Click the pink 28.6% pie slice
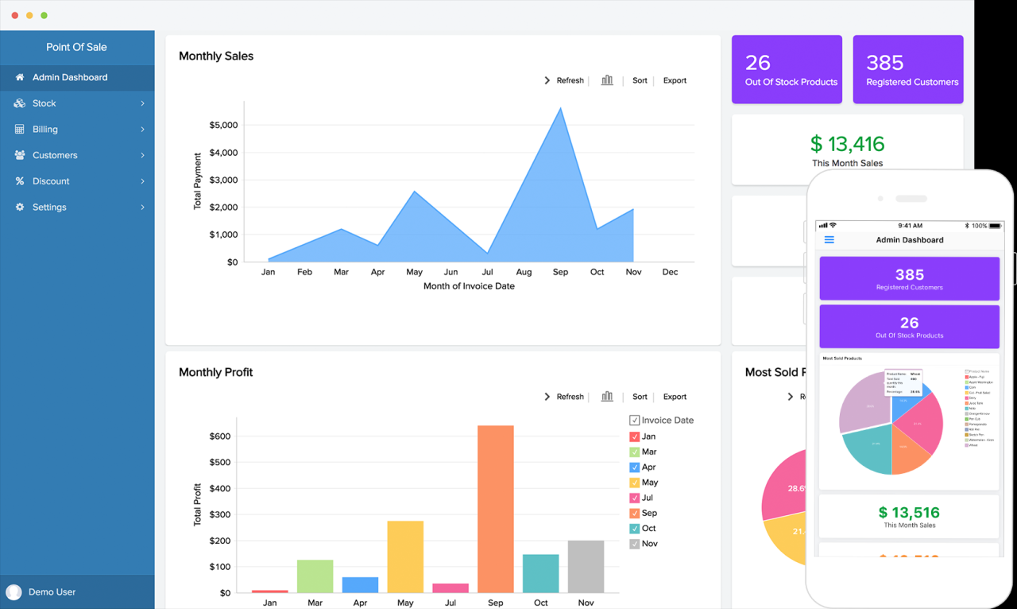The height and width of the screenshot is (609, 1017). tap(785, 485)
